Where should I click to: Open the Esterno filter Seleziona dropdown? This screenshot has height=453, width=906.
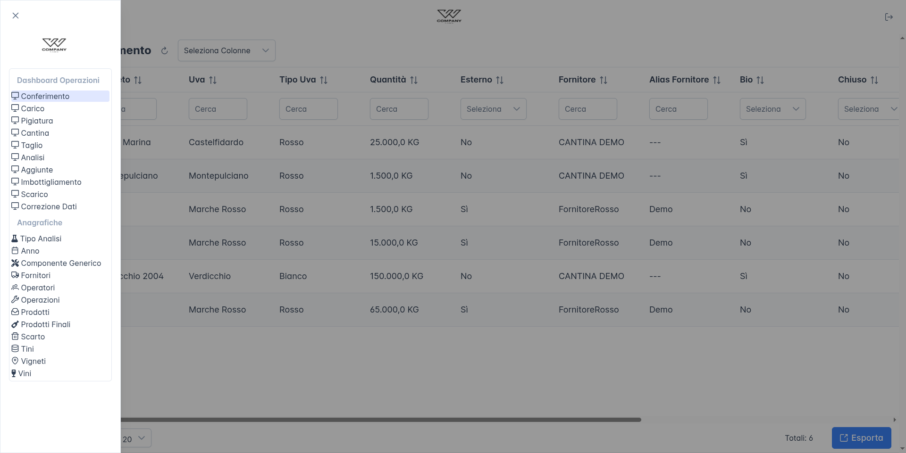[493, 109]
